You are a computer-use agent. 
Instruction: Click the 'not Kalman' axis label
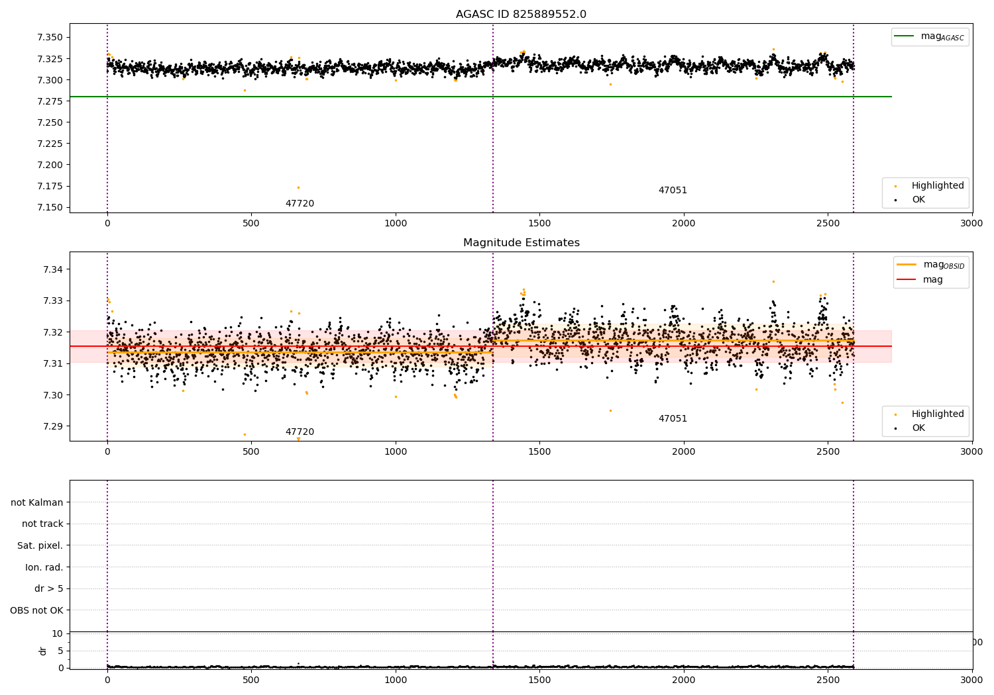coord(37,502)
